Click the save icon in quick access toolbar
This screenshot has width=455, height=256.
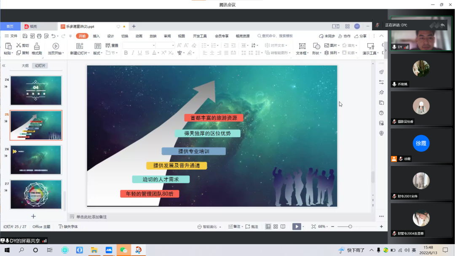pyautogui.click(x=25, y=36)
